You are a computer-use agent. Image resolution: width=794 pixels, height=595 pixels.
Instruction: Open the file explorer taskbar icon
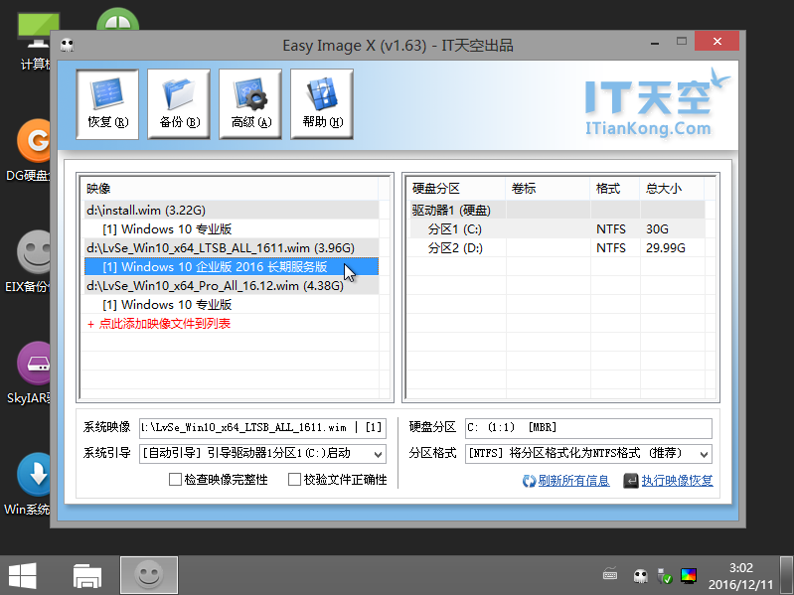(x=87, y=576)
